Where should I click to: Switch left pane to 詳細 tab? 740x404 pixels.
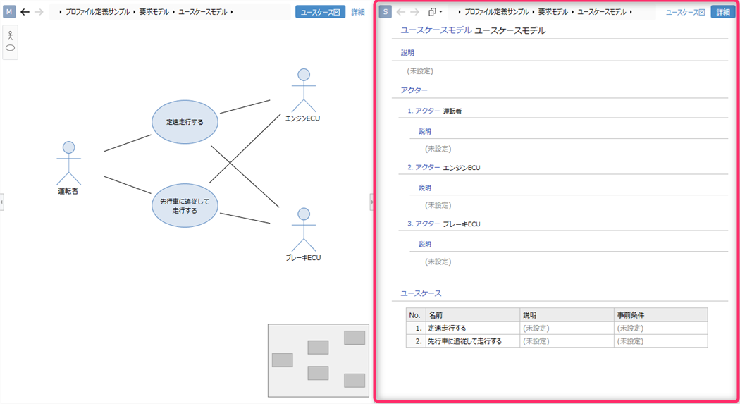(358, 12)
